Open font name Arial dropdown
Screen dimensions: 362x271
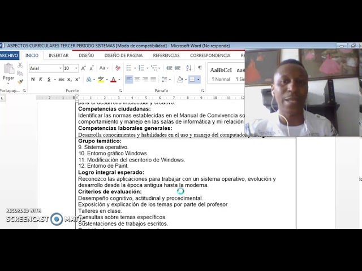[61, 68]
